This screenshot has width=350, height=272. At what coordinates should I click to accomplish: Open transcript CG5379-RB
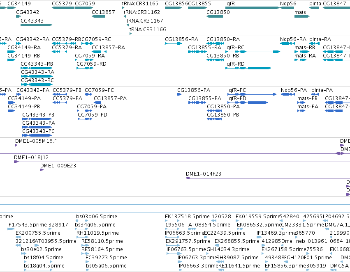click(x=66, y=39)
